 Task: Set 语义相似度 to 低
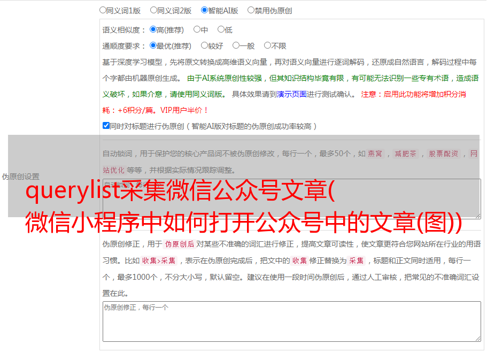[221, 29]
